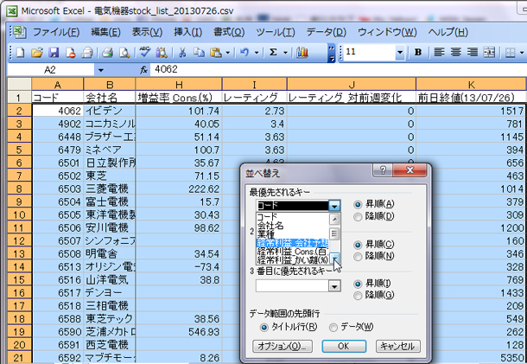Click キャンセル button
The width and height of the screenshot is (527, 364).
coord(398,346)
